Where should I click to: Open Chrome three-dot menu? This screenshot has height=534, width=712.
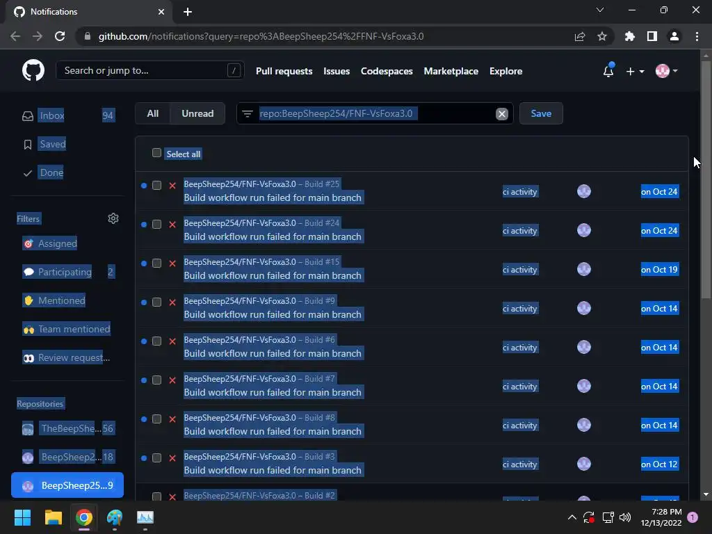[x=697, y=36]
